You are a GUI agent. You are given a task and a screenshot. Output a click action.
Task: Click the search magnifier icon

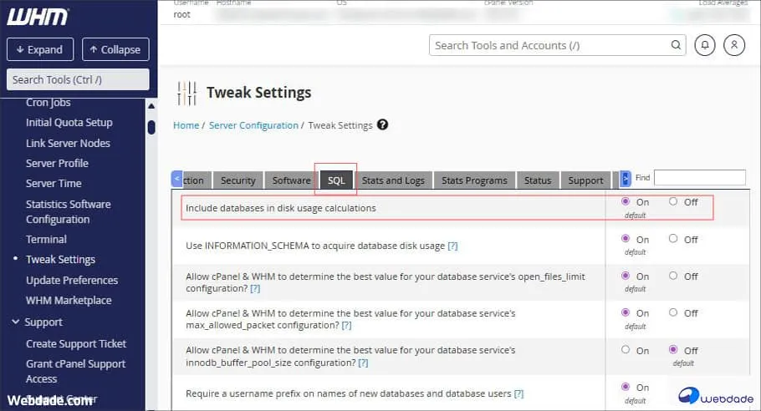676,45
